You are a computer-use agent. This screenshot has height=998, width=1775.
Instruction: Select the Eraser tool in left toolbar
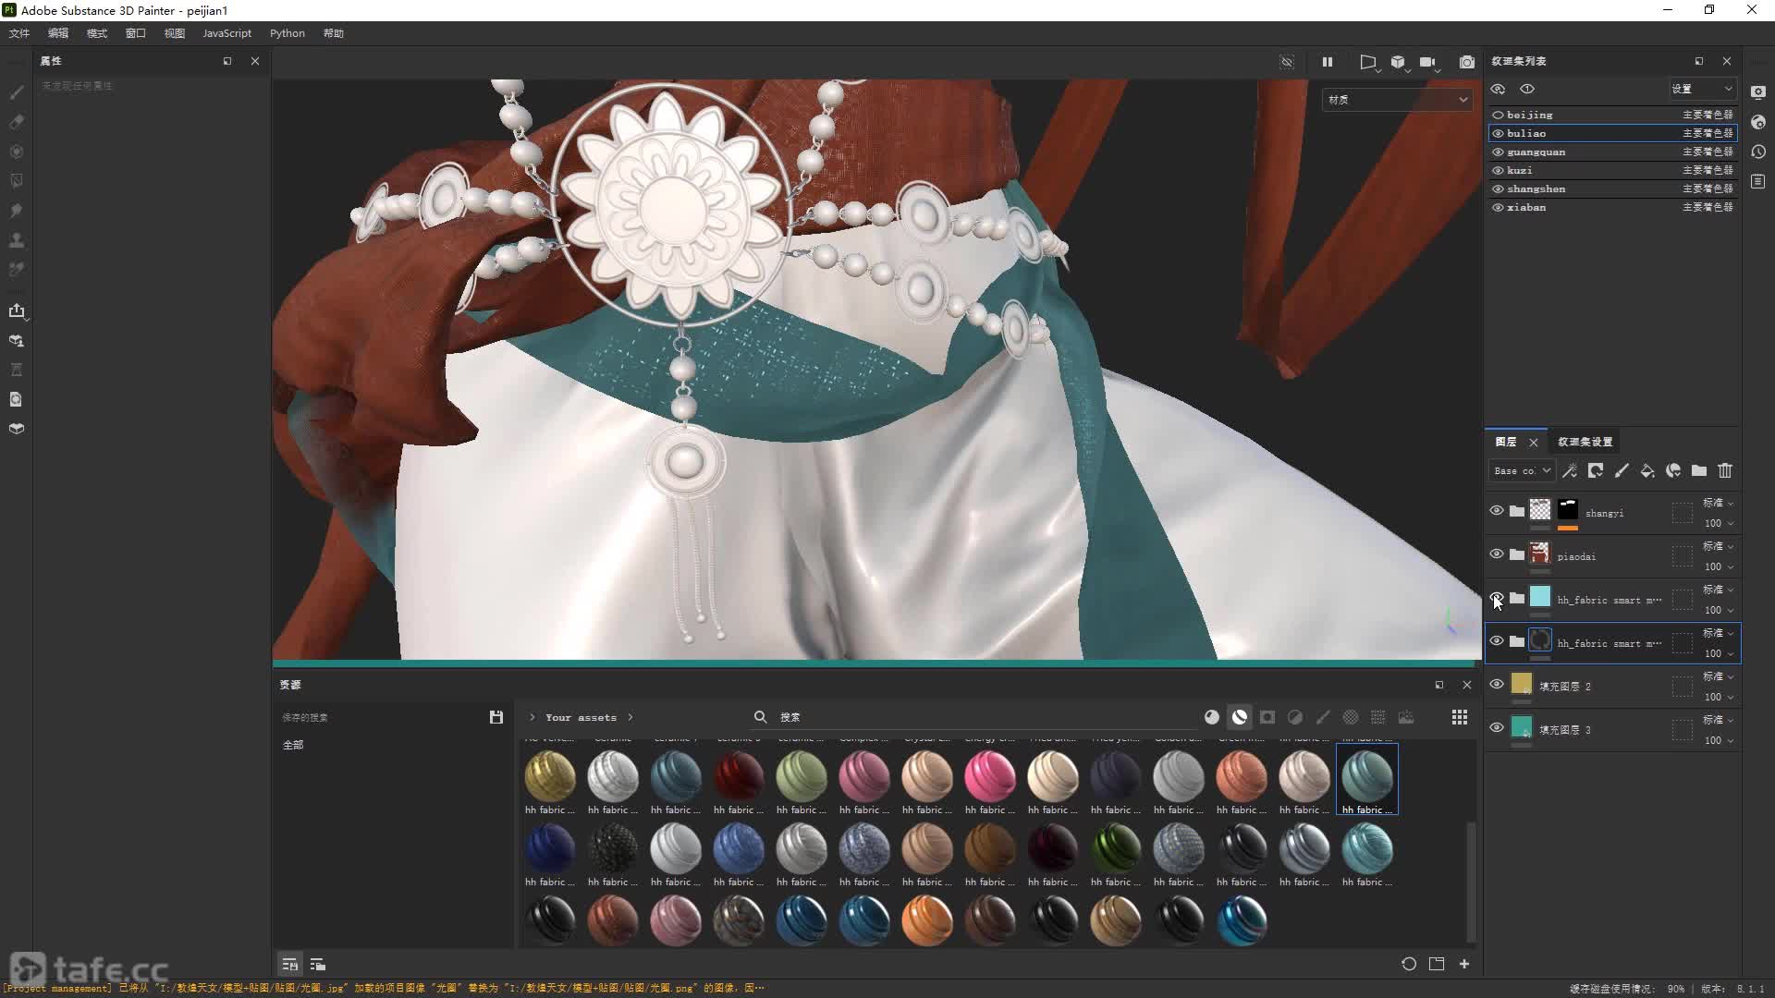[17, 122]
